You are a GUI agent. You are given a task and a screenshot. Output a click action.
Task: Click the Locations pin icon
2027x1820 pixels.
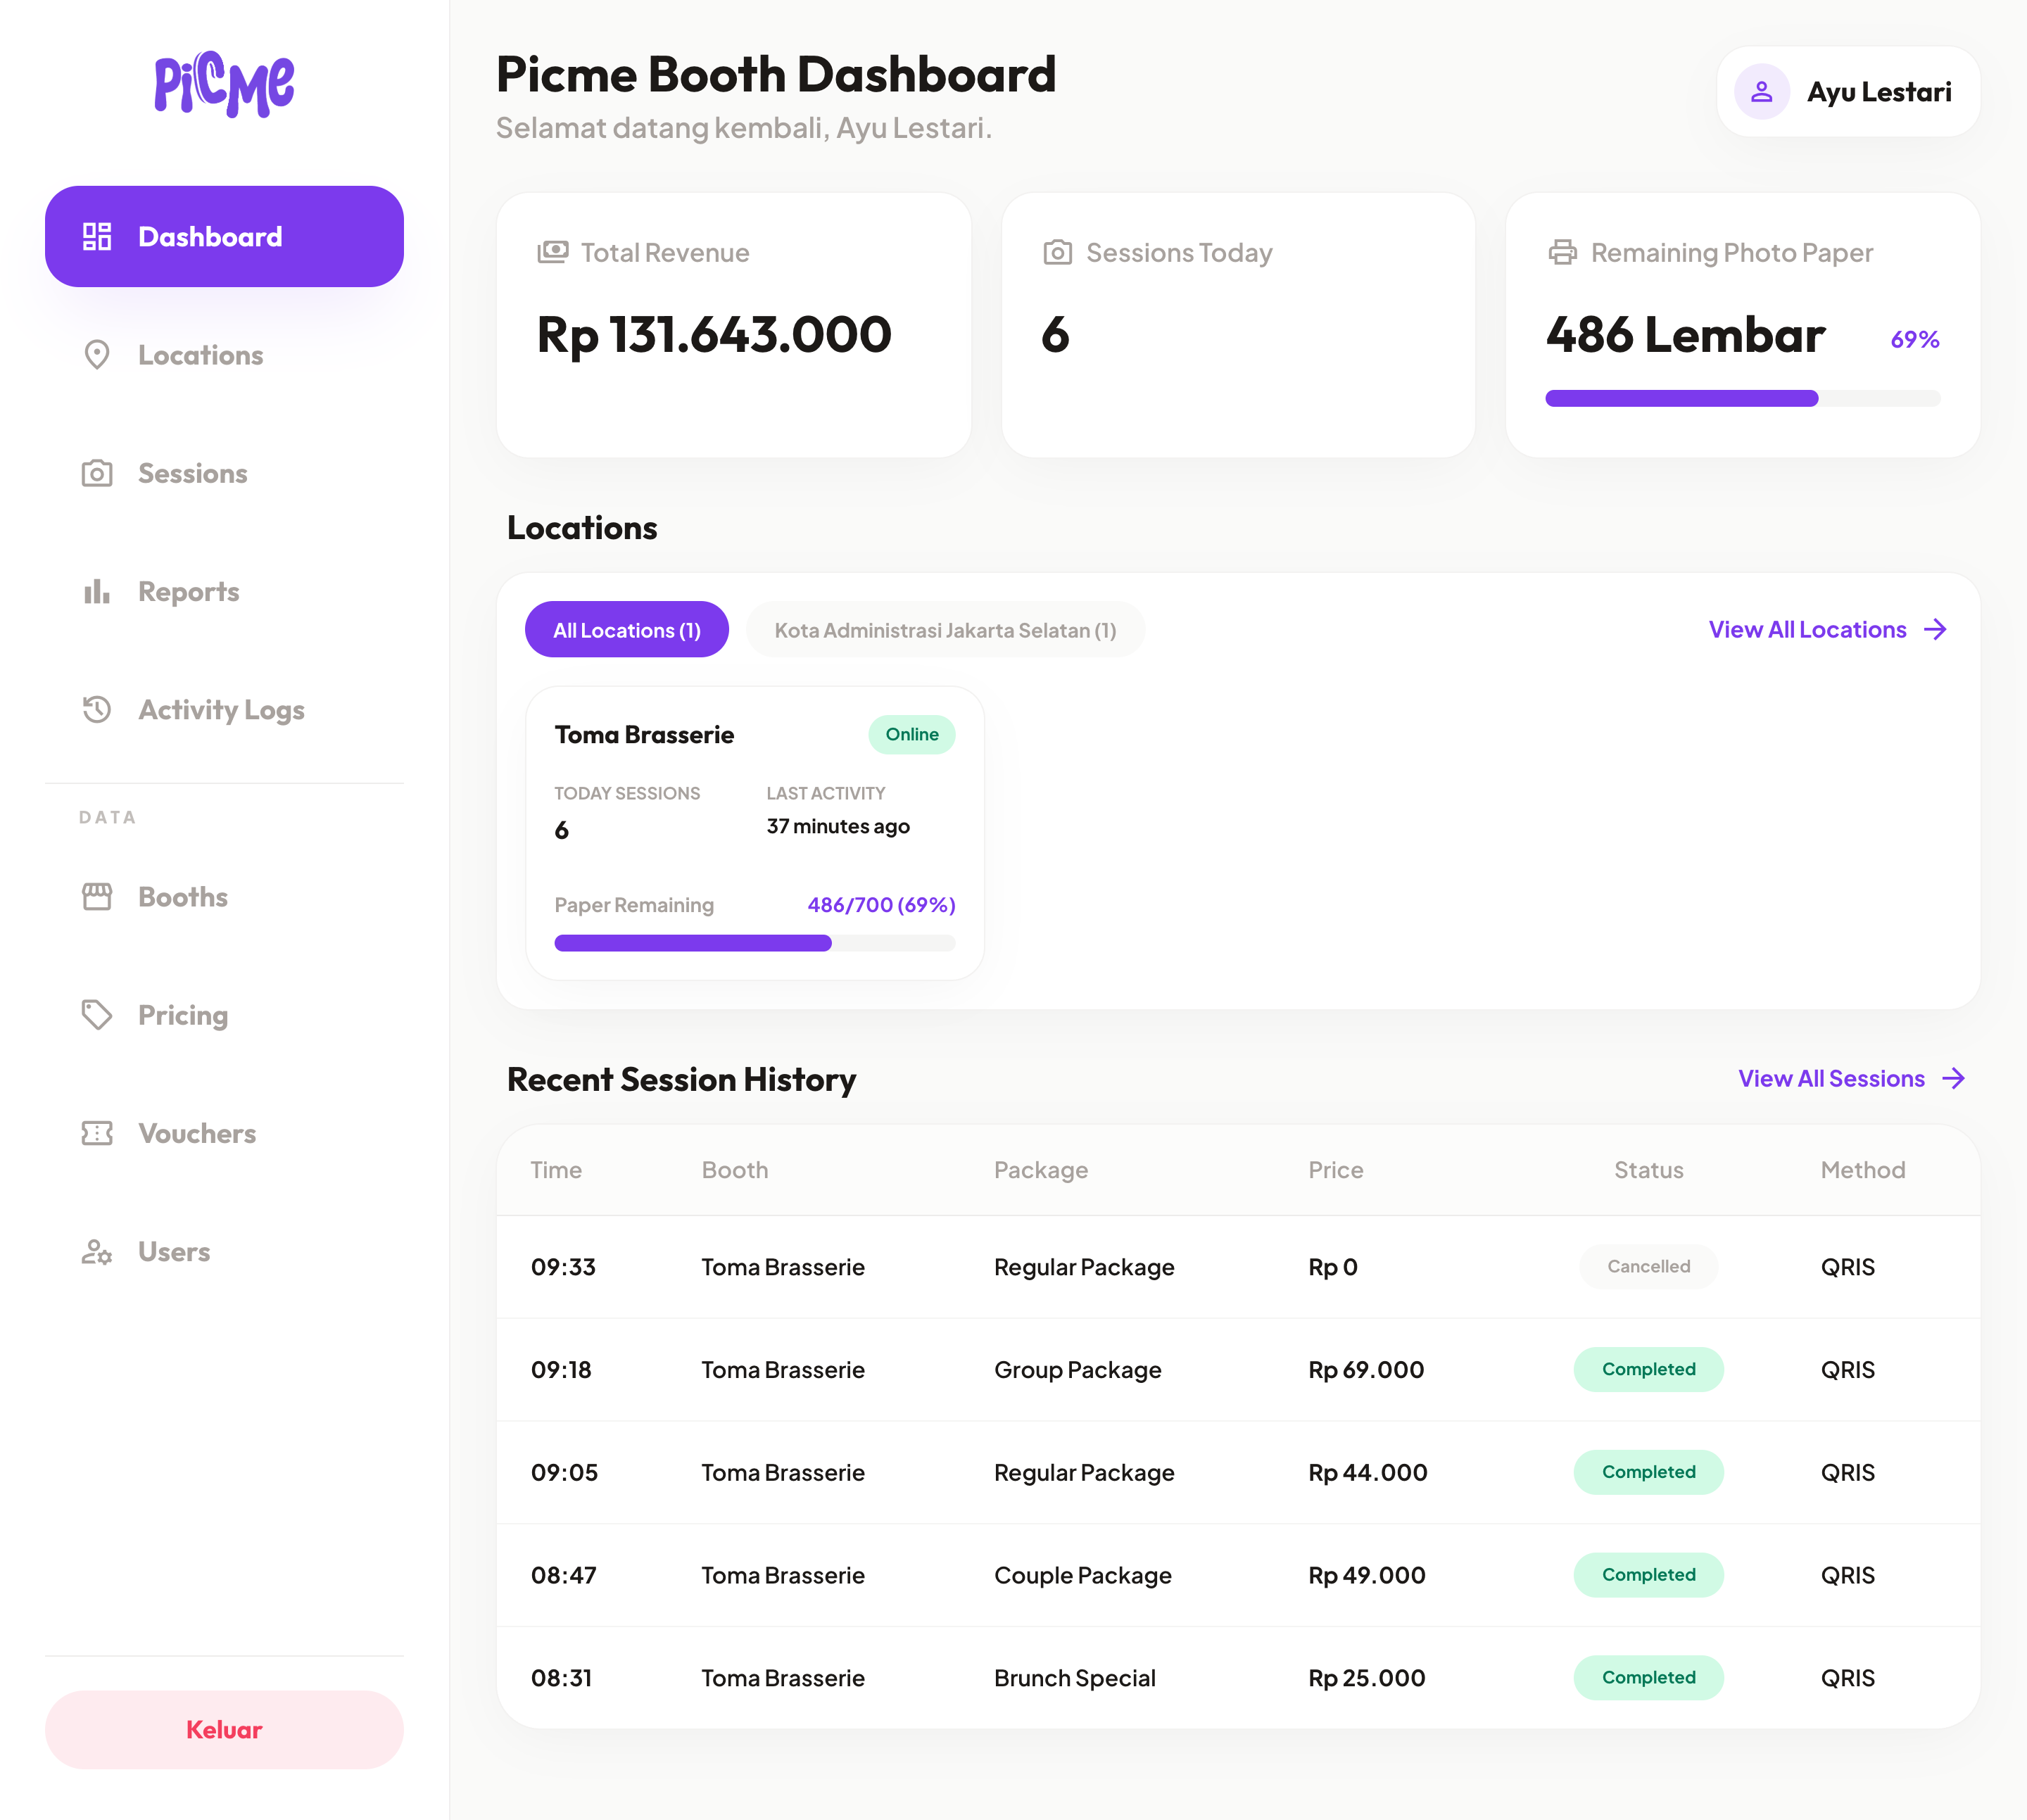click(x=97, y=355)
